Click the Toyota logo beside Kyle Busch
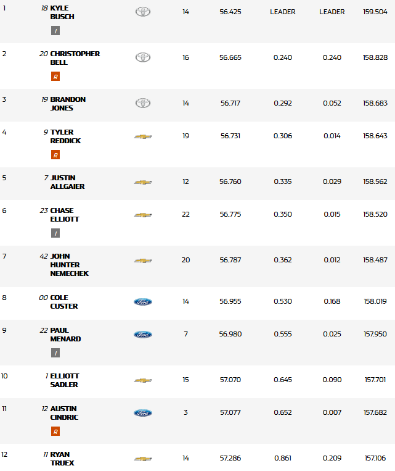Screen dimensions: 395x471 (143, 12)
